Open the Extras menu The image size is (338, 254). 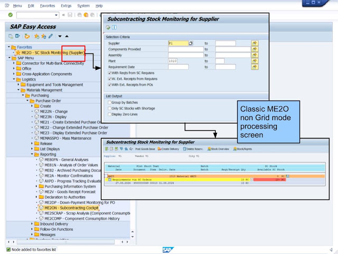coord(66,6)
